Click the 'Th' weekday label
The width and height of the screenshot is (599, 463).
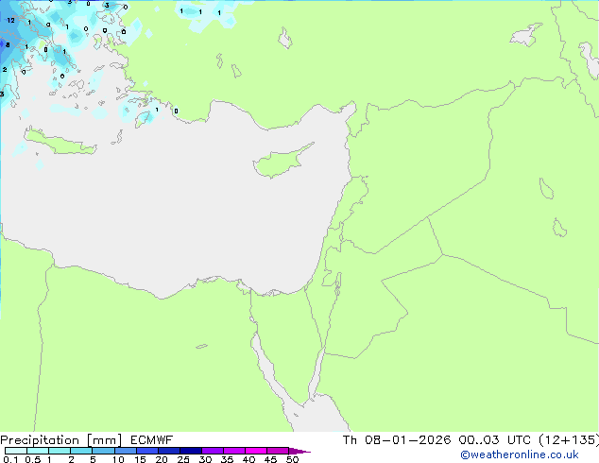tap(350, 440)
